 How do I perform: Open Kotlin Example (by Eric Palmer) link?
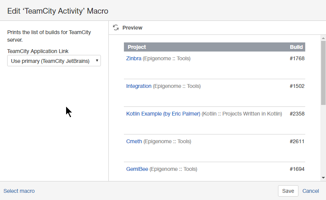point(163,114)
